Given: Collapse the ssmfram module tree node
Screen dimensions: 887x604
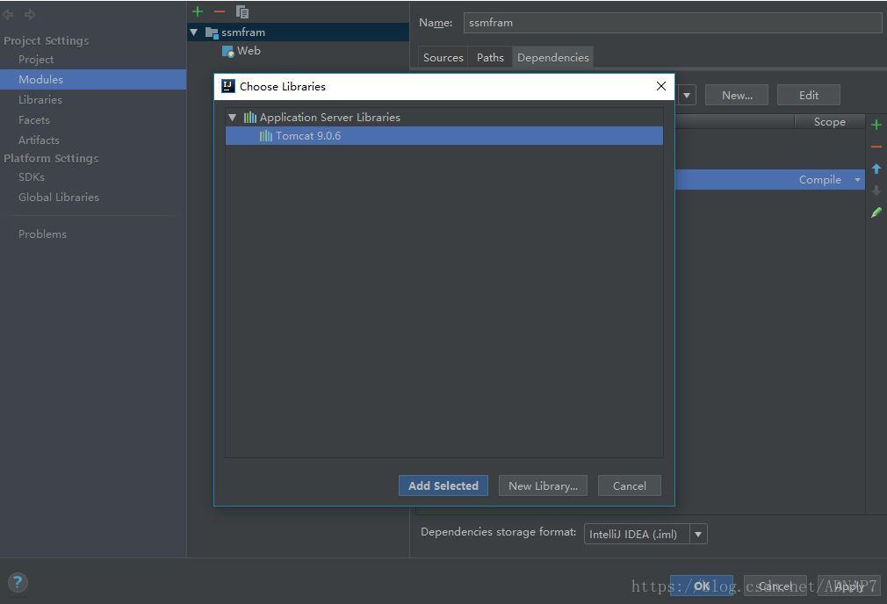Looking at the screenshot, I should pos(194,32).
